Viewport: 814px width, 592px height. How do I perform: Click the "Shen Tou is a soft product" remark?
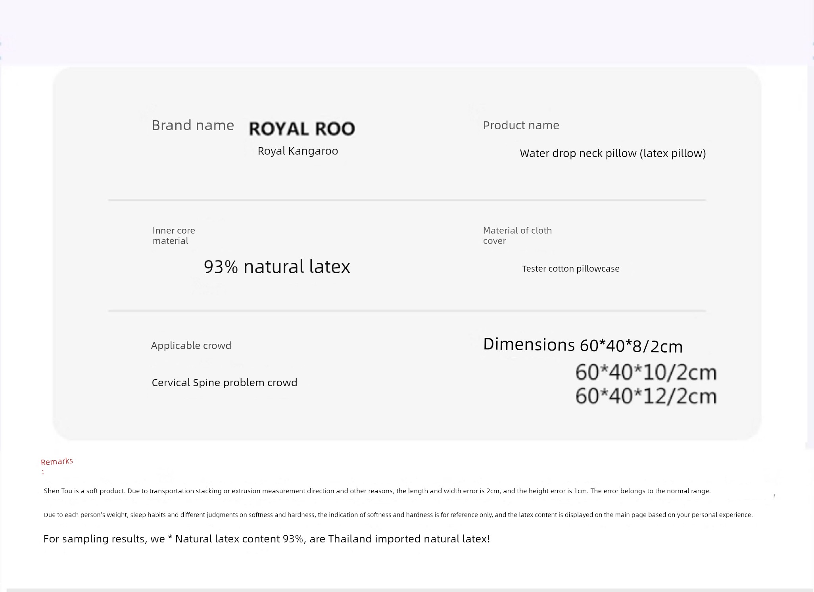tap(377, 491)
